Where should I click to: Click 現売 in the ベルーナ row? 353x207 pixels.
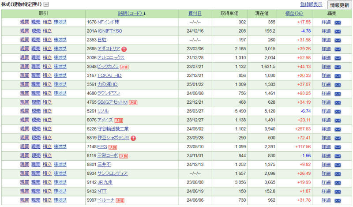[36, 200]
